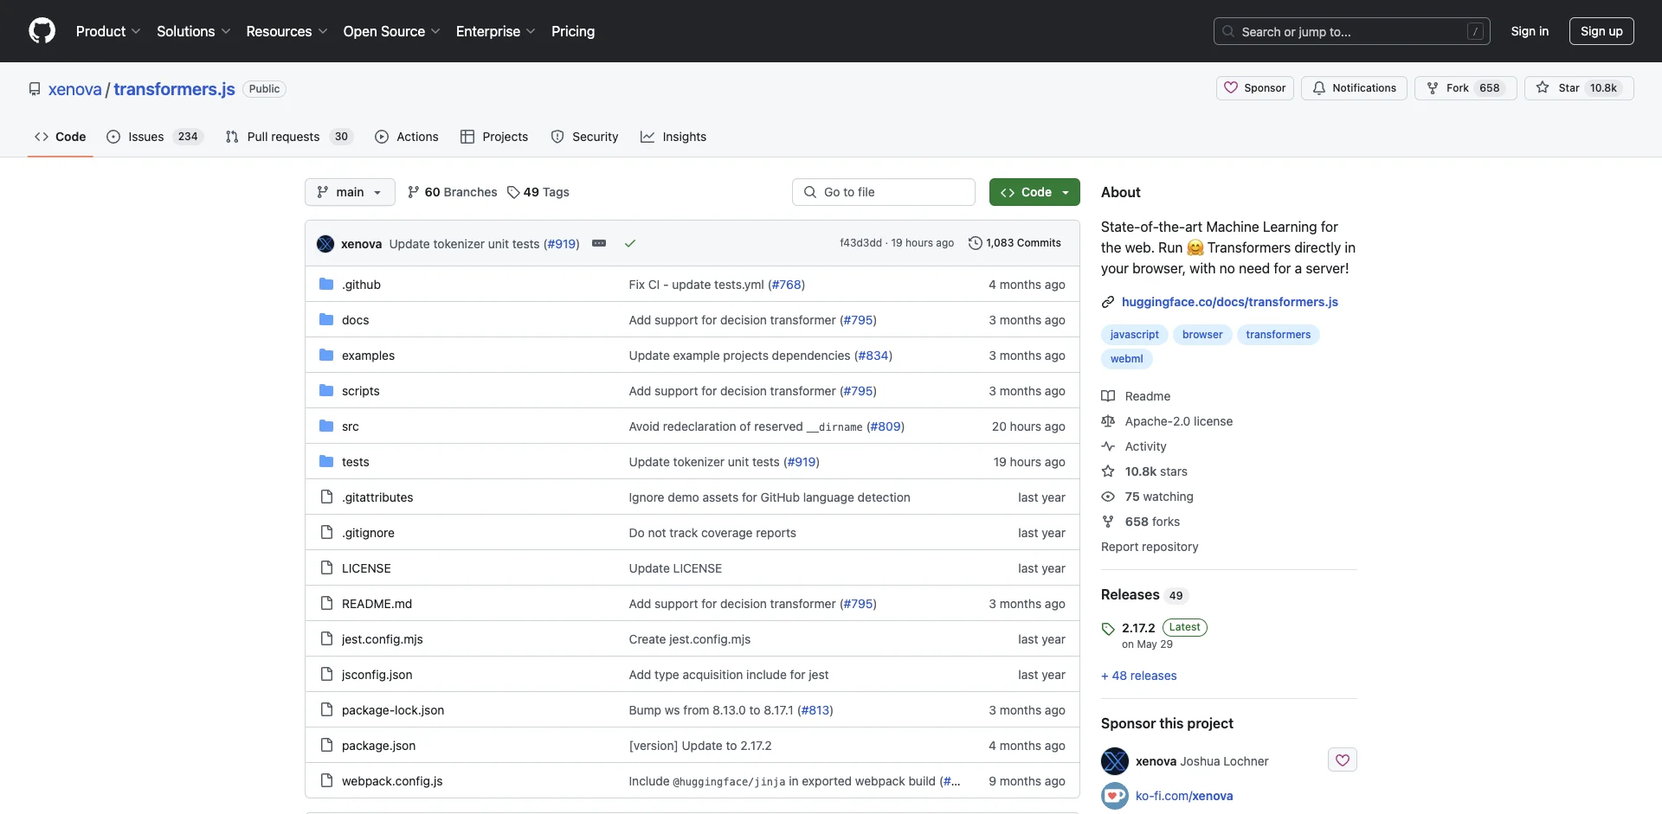The height and width of the screenshot is (814, 1662).
Task: Click the fork icon in Fork button
Action: tap(1433, 88)
